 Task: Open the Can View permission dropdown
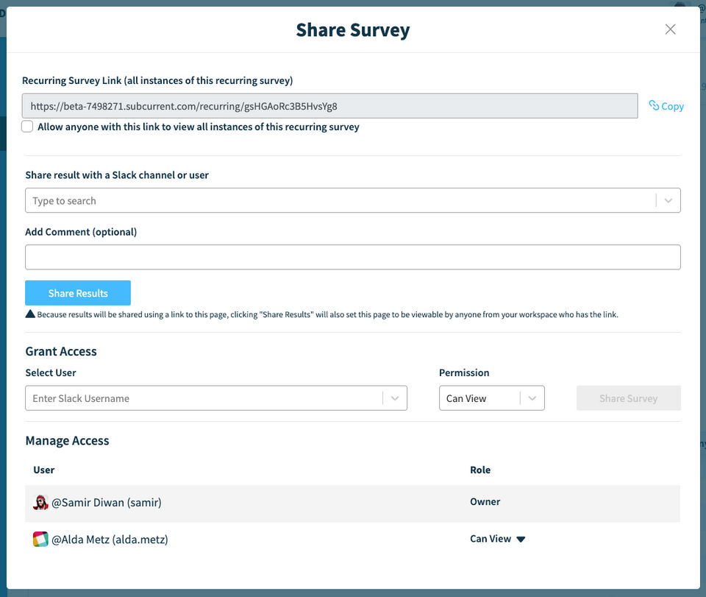491,398
